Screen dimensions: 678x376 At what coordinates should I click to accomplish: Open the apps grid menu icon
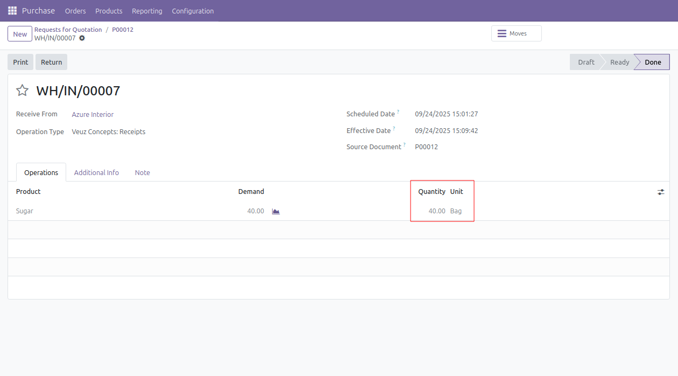12,11
